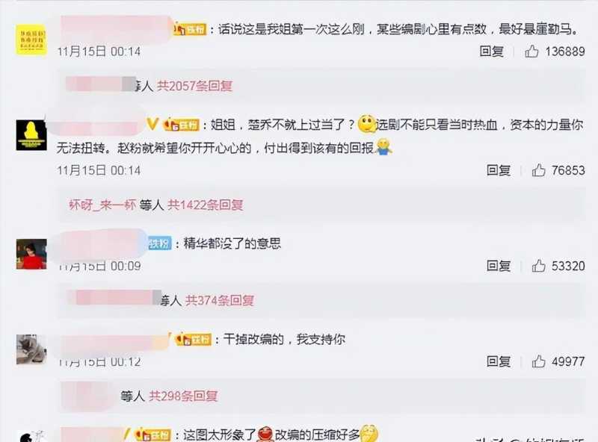Open the red-dress avatar profile picture
The height and width of the screenshot is (442, 598).
point(31,254)
